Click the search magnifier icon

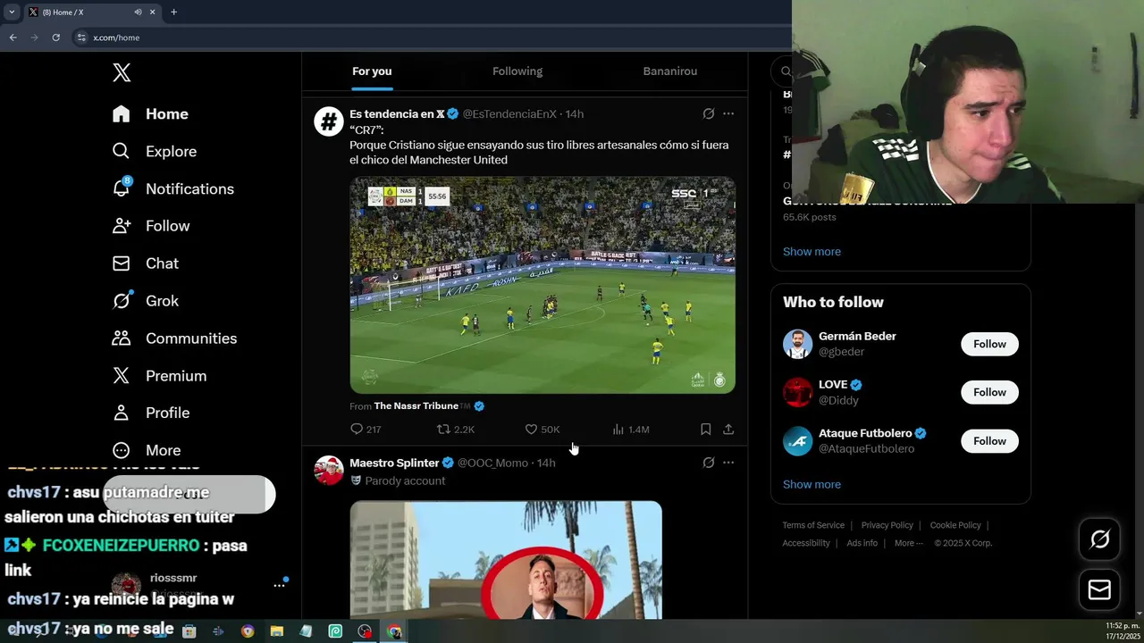click(x=786, y=71)
